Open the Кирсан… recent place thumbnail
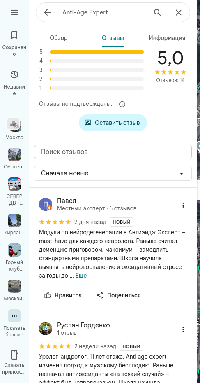This screenshot has width=200, height=383. pyautogui.click(x=14, y=220)
